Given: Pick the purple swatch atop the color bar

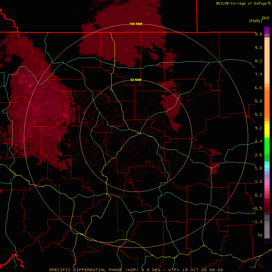Looking at the screenshot, I should pos(267,30).
